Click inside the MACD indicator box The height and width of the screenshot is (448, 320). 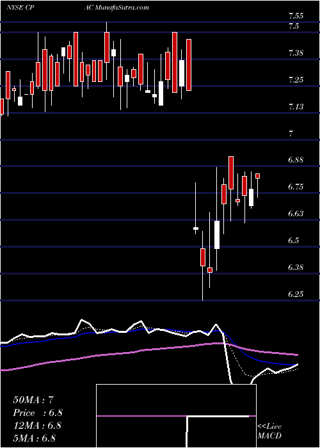coord(176,416)
